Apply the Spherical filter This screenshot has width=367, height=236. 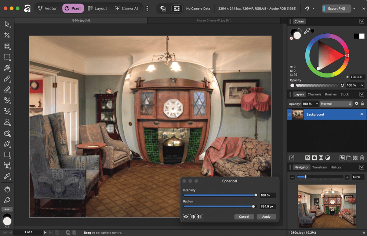click(x=266, y=217)
